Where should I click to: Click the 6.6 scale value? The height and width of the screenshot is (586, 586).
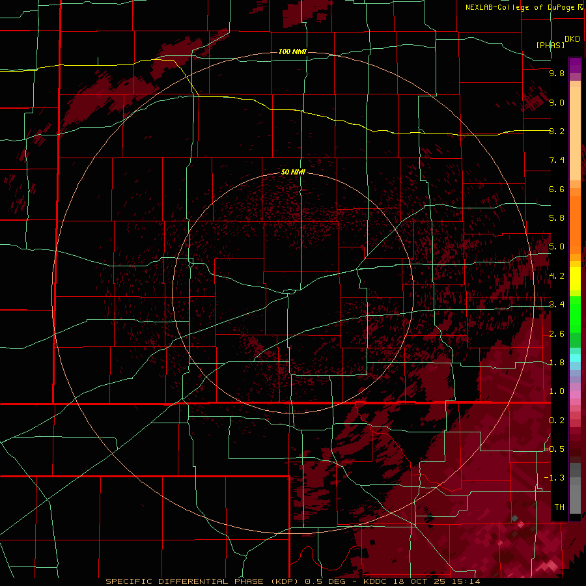[x=557, y=189]
